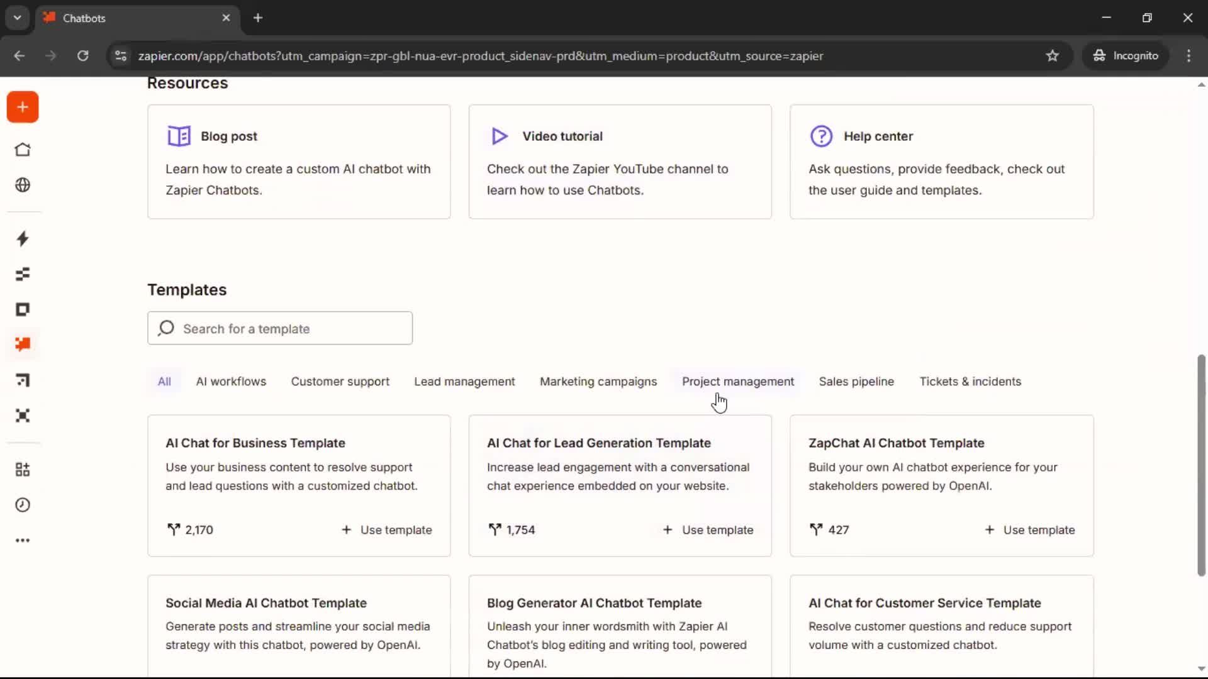
Task: Open Social Media AI Chatbot Template card
Action: [x=299, y=627]
